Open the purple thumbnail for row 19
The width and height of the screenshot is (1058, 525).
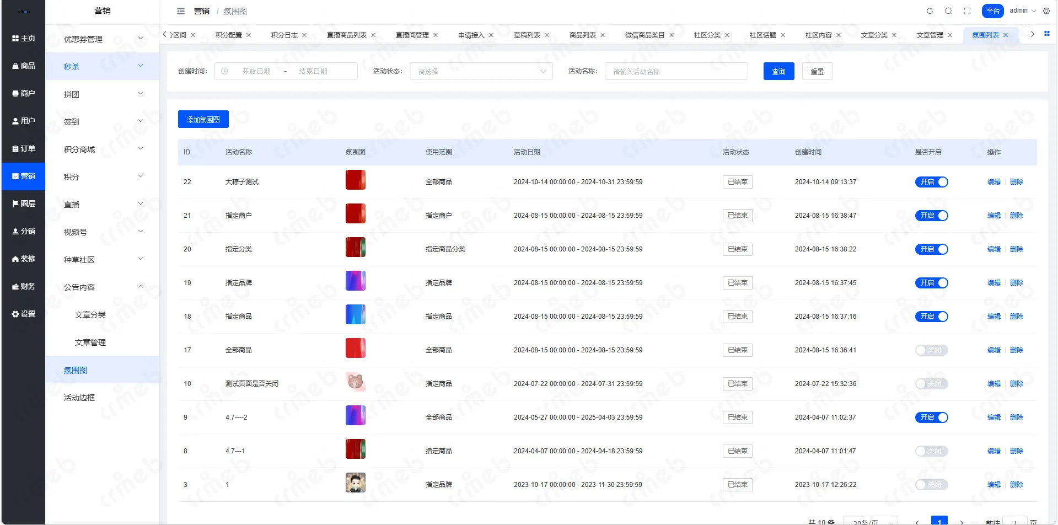coord(356,281)
